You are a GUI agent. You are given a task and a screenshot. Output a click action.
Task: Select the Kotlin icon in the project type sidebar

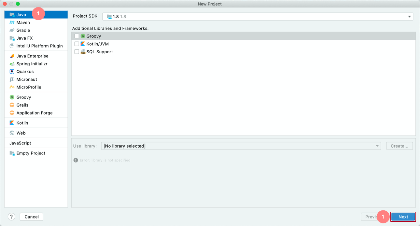click(12, 123)
